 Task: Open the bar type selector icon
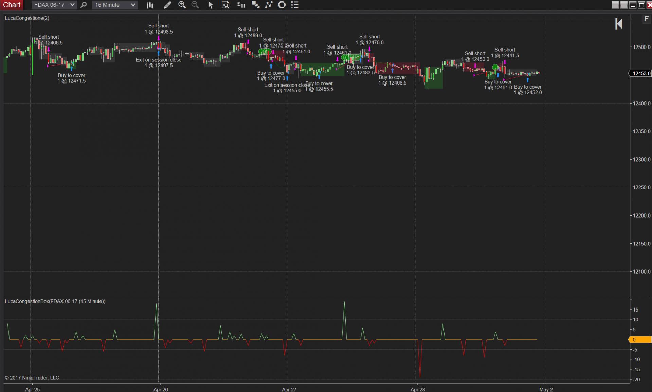(x=150, y=5)
